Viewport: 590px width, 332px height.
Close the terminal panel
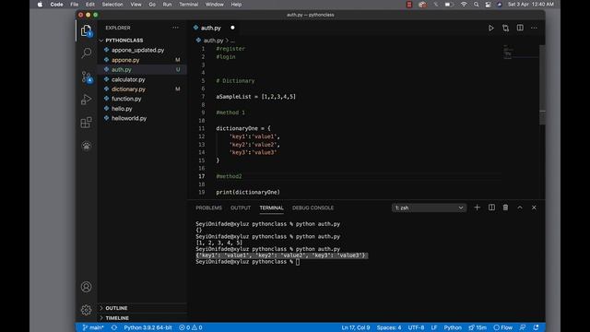534,207
